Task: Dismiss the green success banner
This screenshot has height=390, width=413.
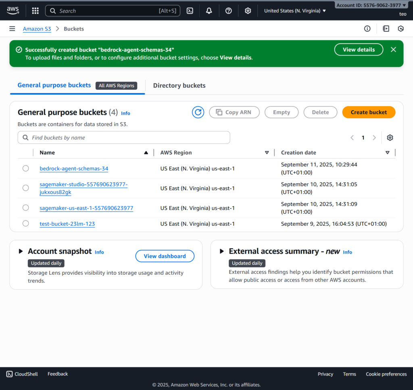Action: [x=393, y=50]
